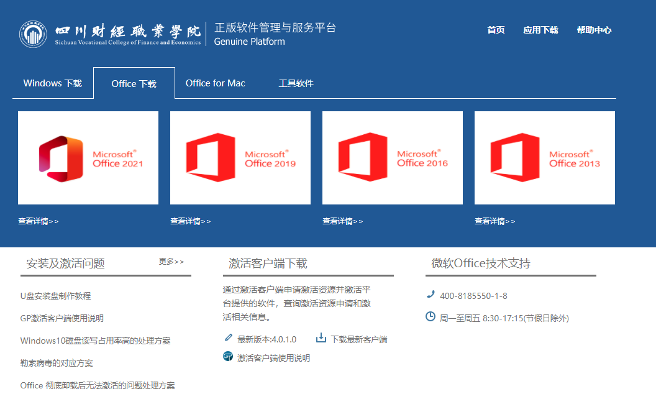Click the pencil icon beside 最新版本

pyautogui.click(x=228, y=338)
